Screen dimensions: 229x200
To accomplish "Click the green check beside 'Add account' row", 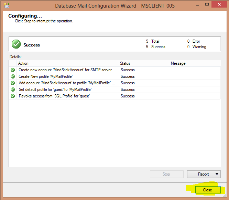I will (13, 83).
